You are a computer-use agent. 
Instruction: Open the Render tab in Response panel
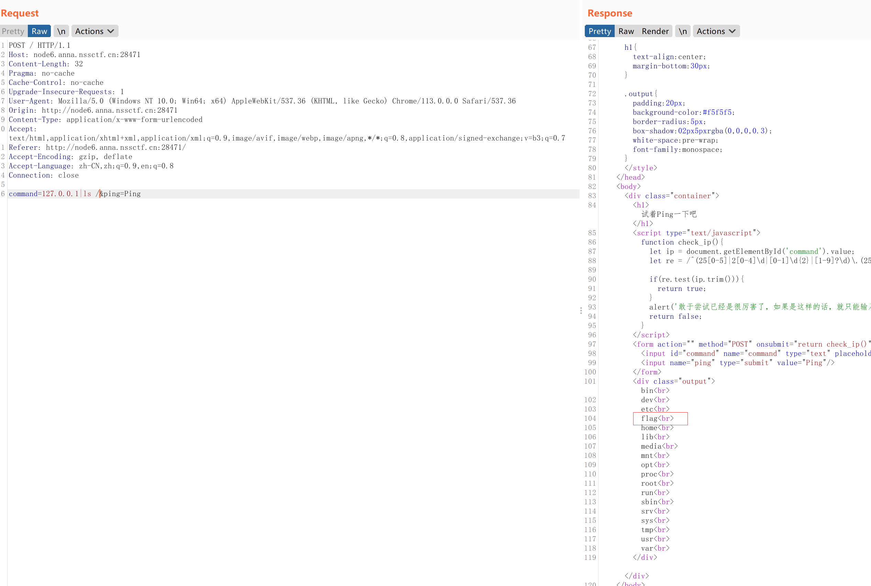tap(655, 31)
